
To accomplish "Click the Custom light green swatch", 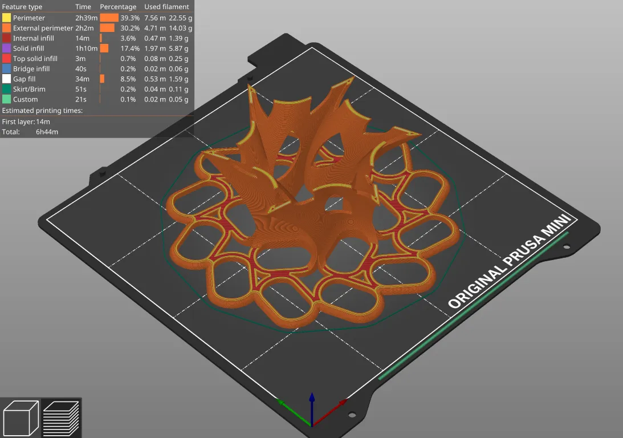I will [x=6, y=99].
